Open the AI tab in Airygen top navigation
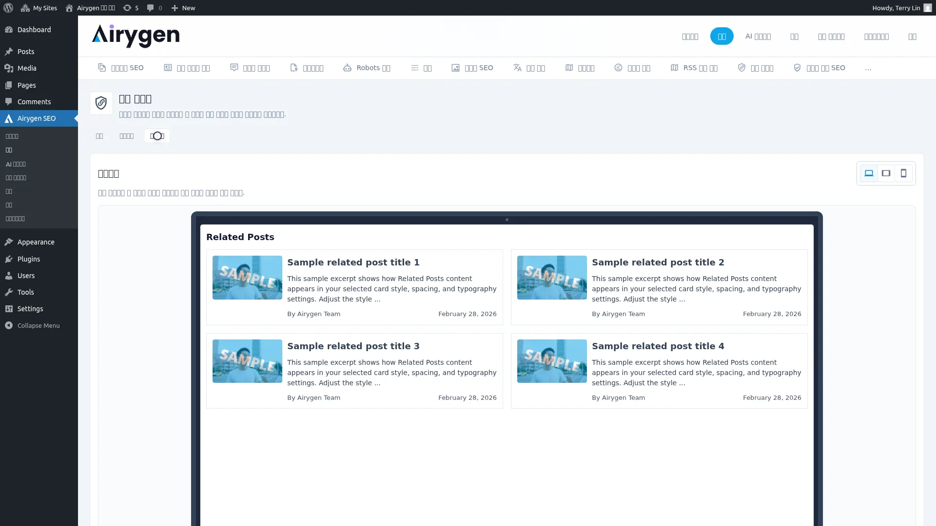 tap(758, 37)
